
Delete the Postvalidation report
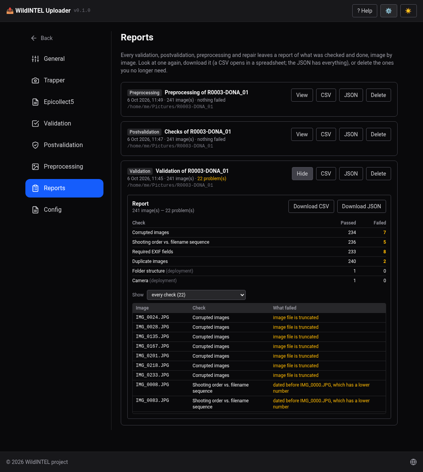click(x=378, y=134)
